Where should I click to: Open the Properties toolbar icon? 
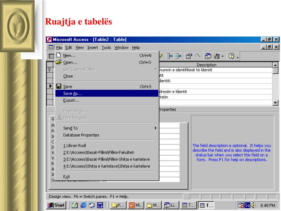click(x=189, y=56)
